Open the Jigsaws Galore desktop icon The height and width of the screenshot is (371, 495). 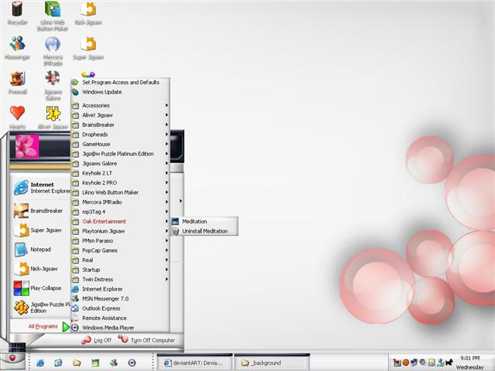[53, 86]
